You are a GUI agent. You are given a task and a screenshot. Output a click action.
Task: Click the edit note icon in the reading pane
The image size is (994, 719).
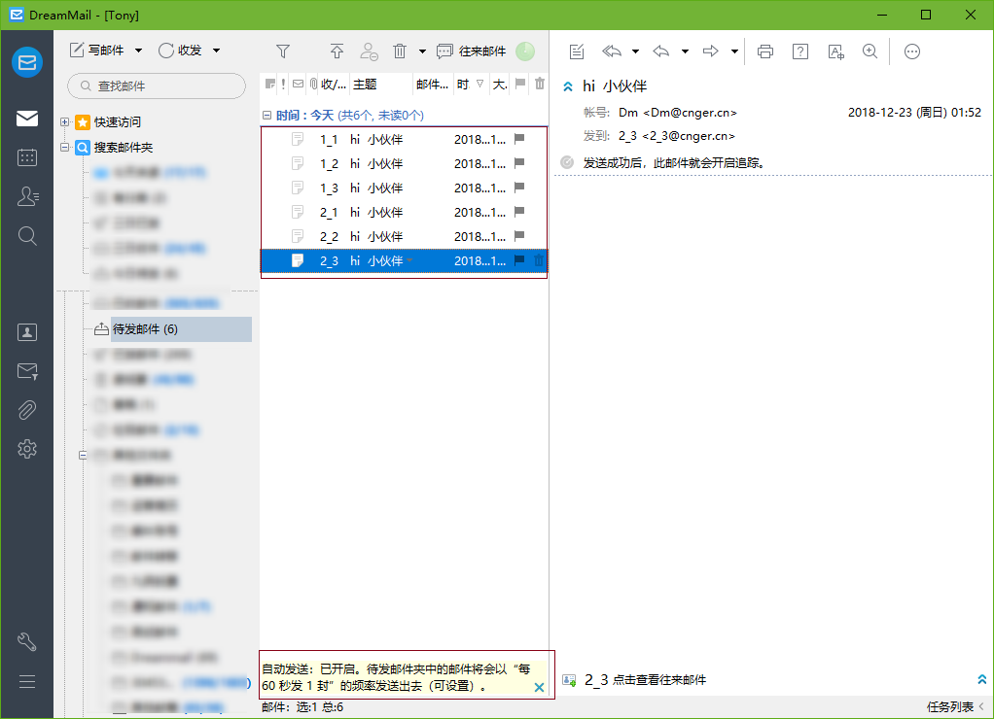point(576,51)
